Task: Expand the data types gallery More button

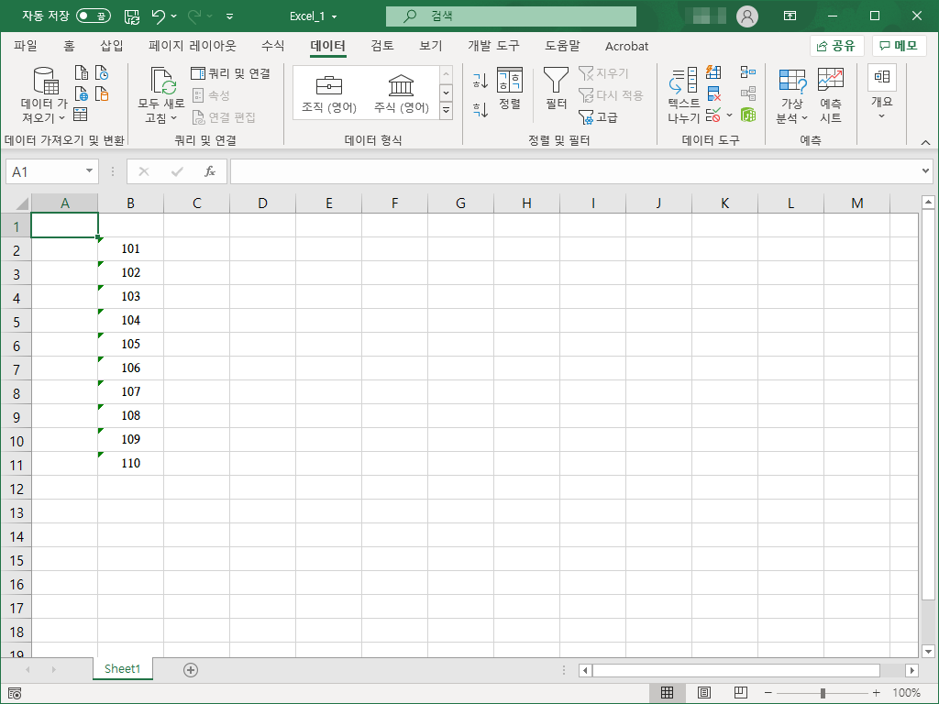Action: (x=447, y=110)
